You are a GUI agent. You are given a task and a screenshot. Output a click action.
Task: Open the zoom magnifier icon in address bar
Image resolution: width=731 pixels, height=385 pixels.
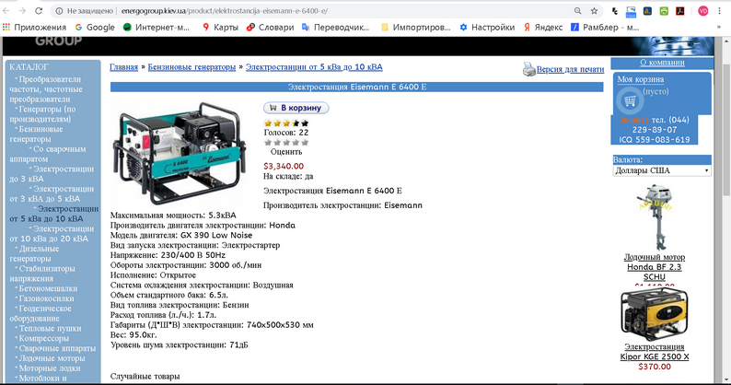[577, 11]
